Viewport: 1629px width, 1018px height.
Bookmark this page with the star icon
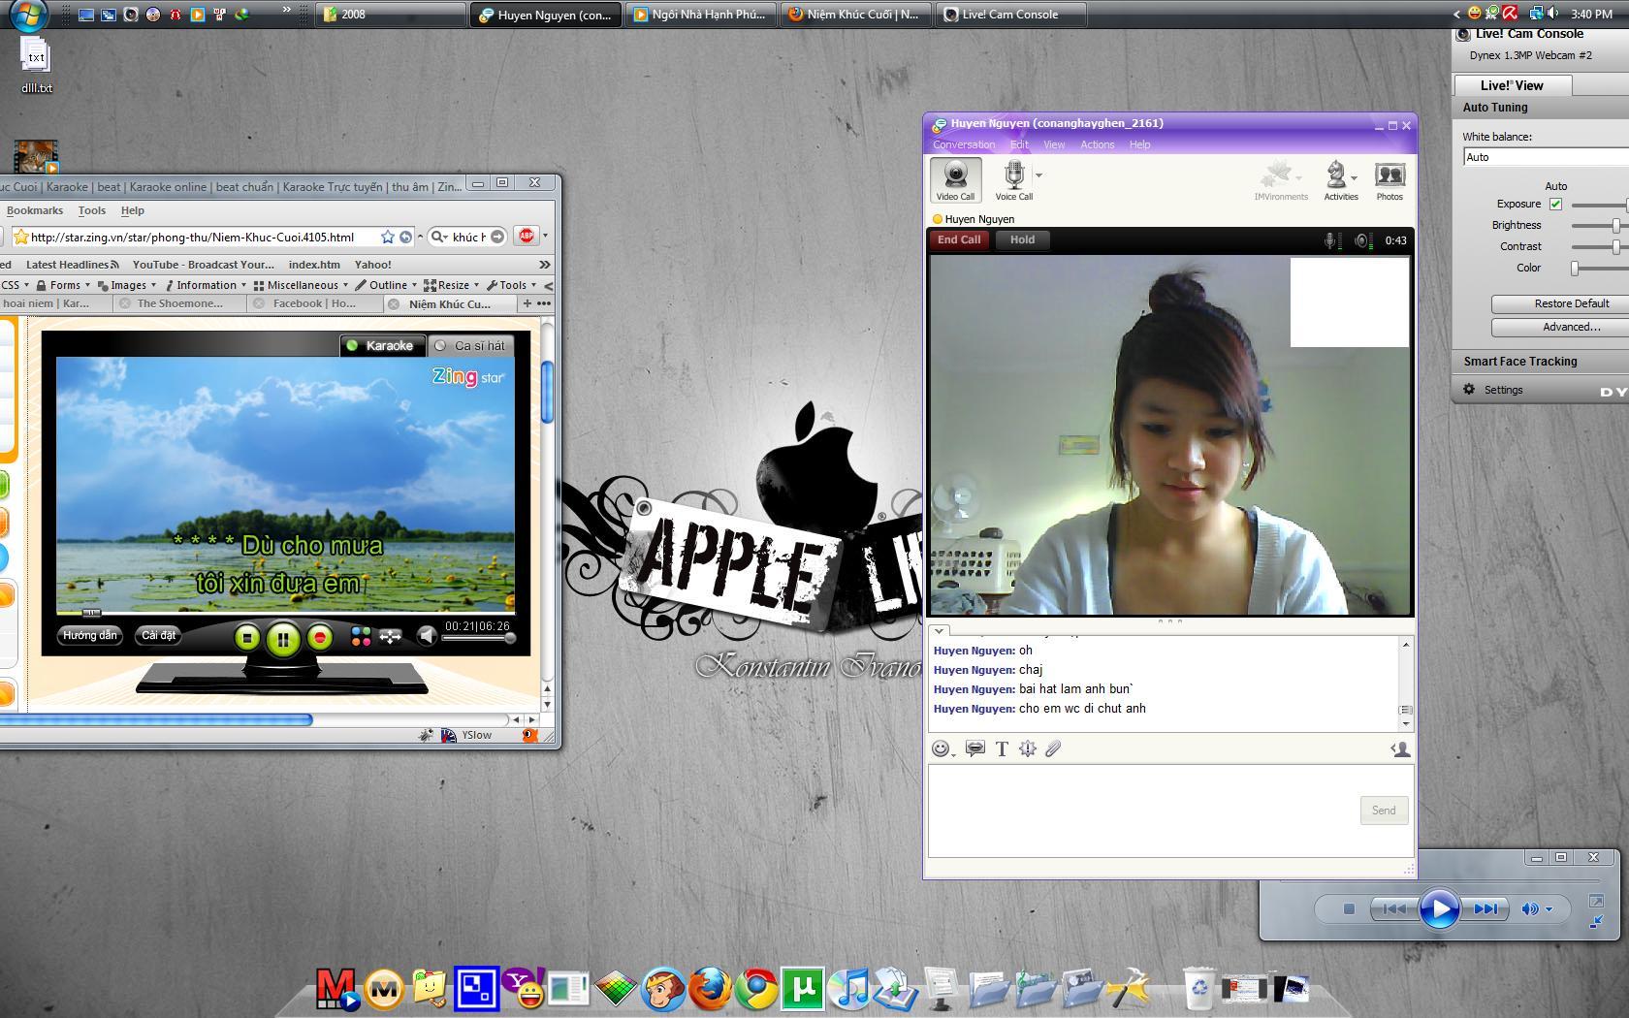coord(388,237)
